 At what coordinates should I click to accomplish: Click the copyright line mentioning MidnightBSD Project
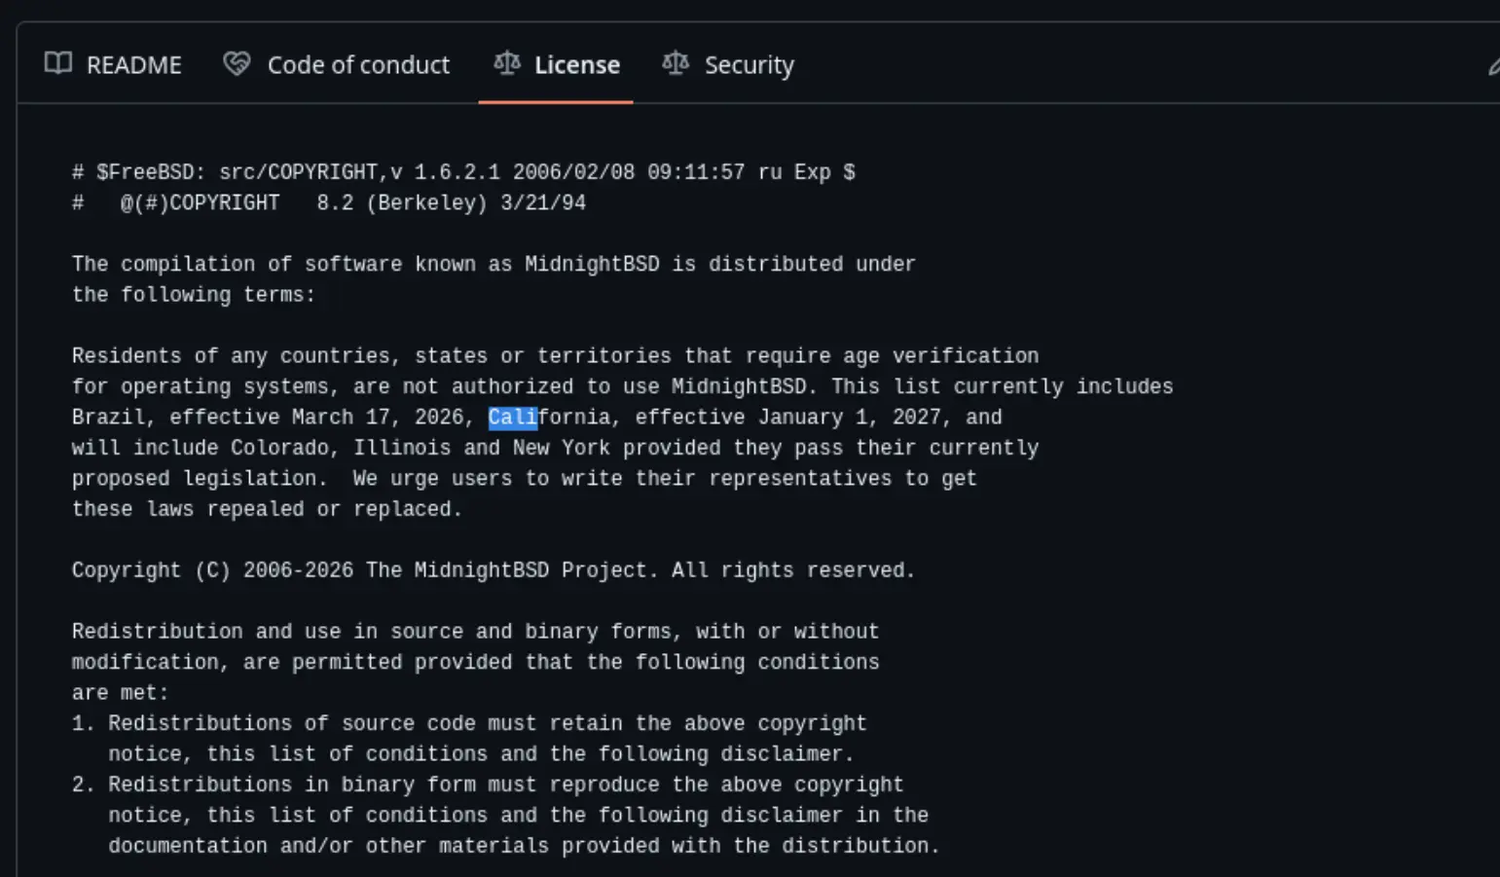(x=492, y=569)
